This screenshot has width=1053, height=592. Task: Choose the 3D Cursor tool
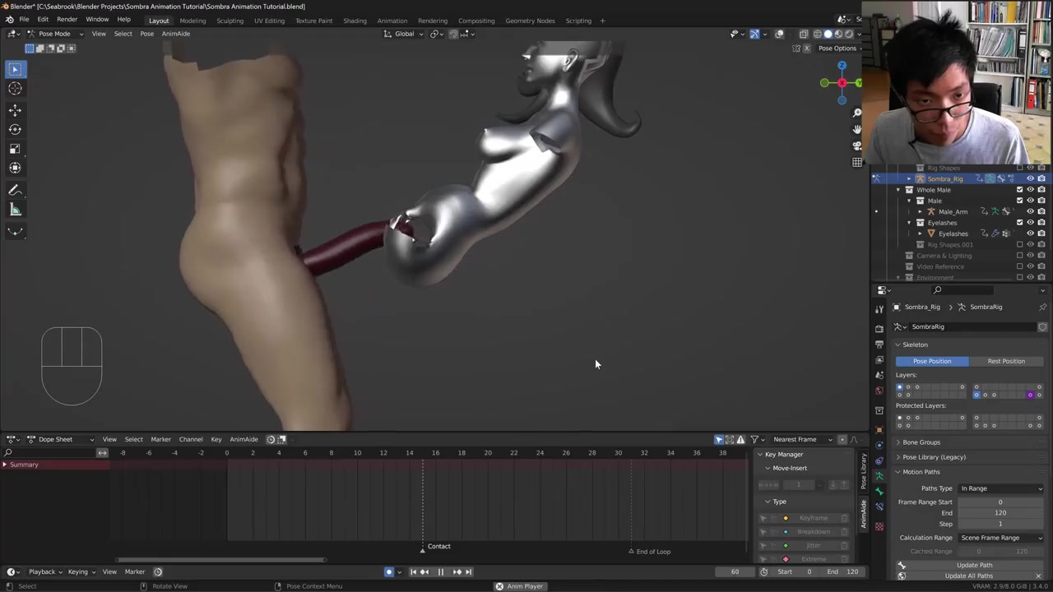(15, 89)
